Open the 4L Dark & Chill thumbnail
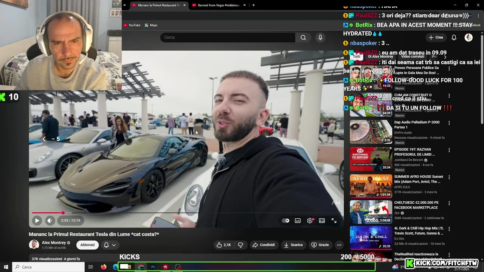 coord(371,238)
